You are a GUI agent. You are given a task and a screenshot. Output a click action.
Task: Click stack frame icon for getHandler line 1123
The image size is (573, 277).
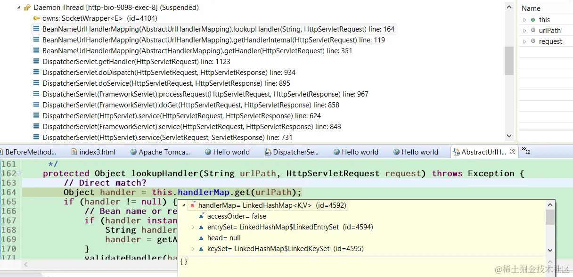tap(36, 62)
